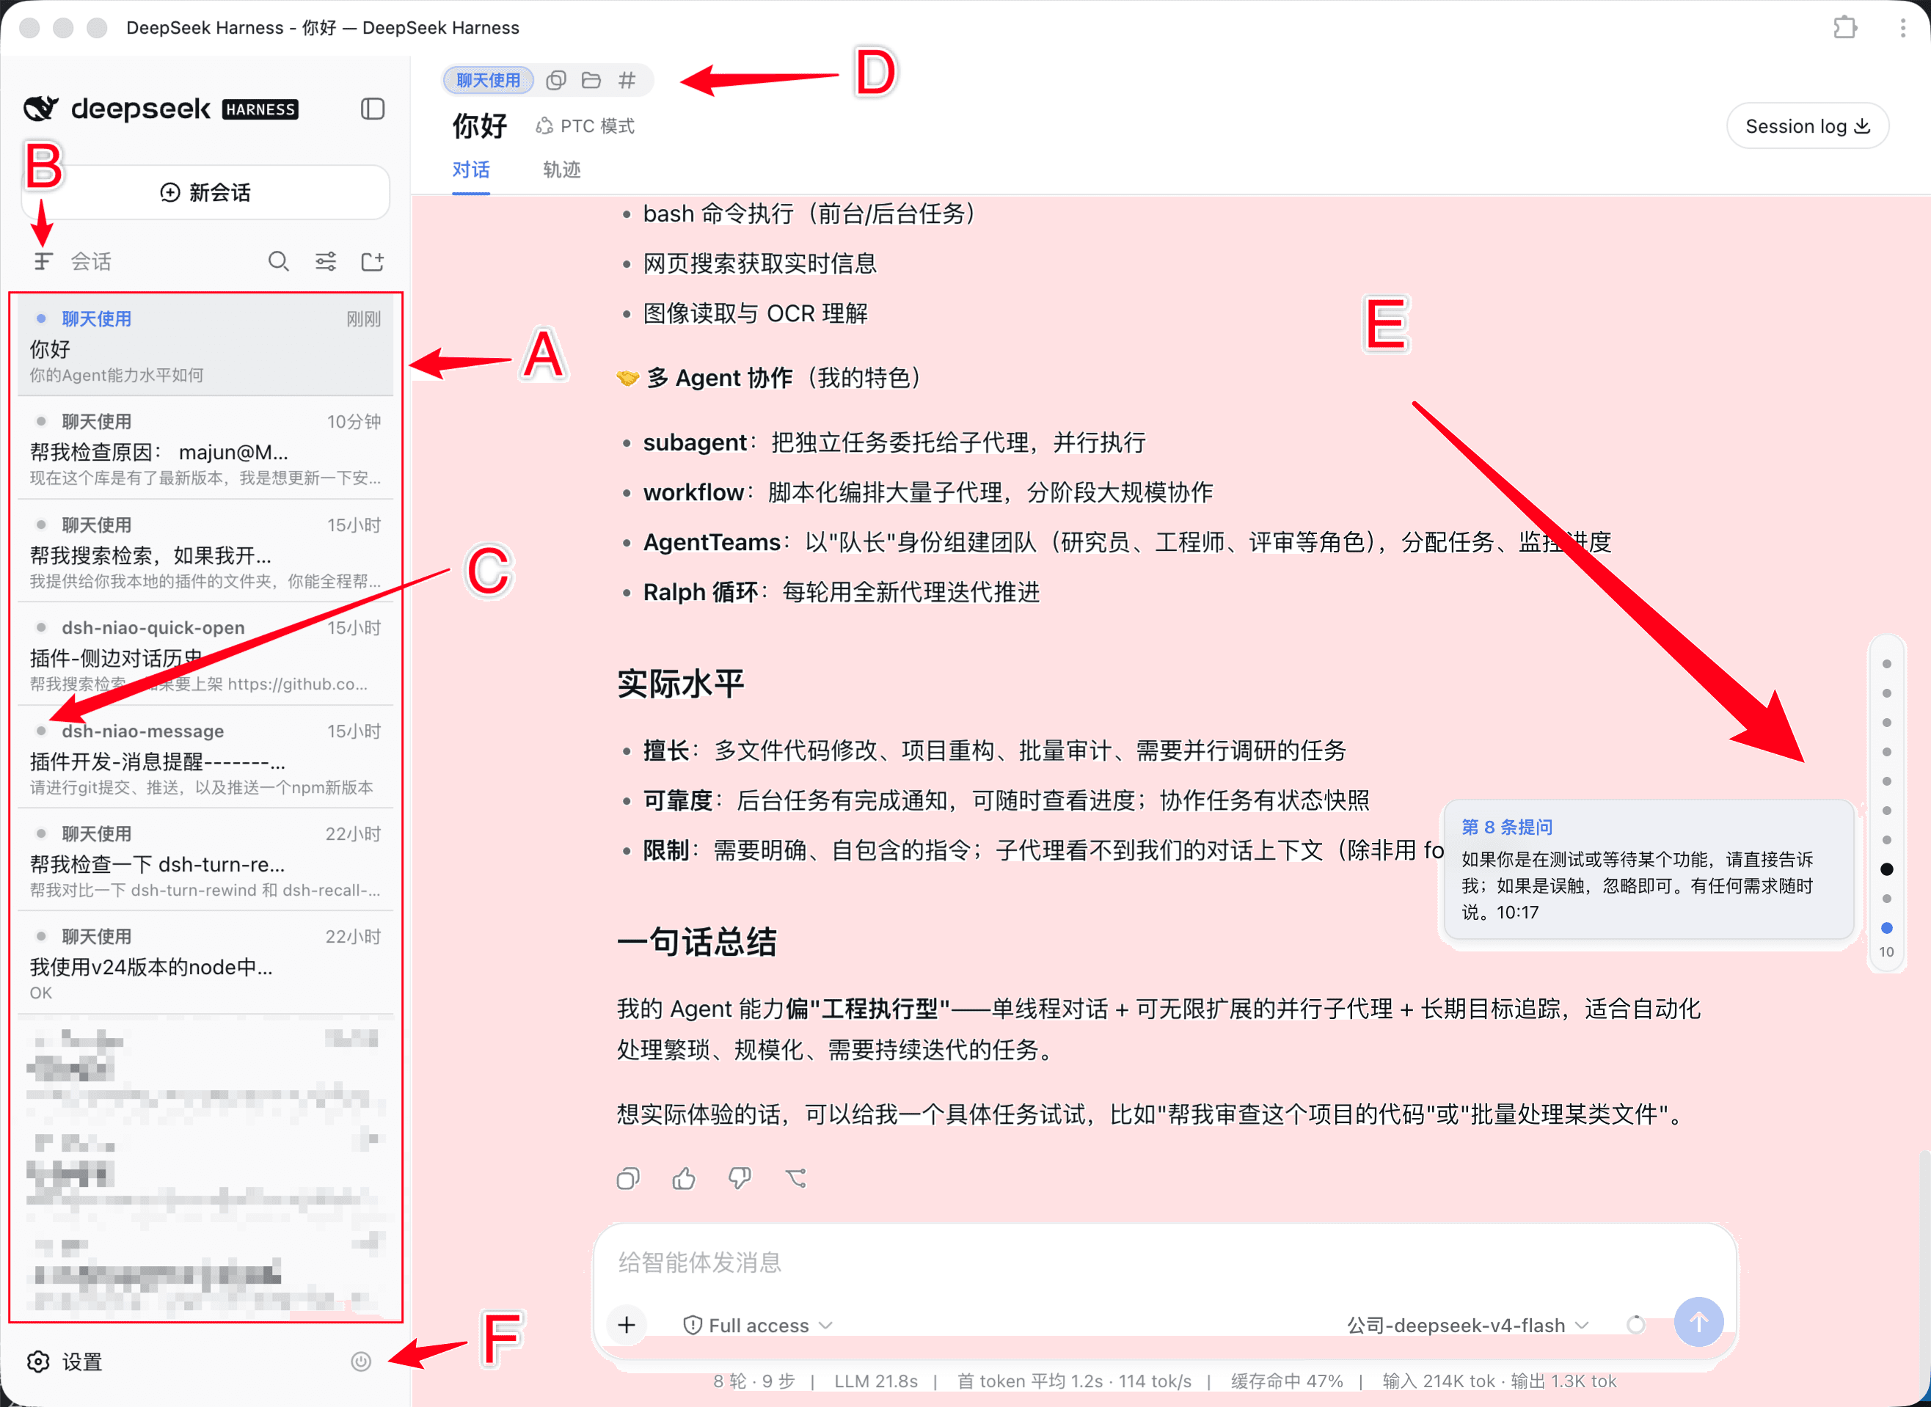Click the 缓存命中 47% status text
Viewport: 1931px width, 1407px height.
pyautogui.click(x=1286, y=1381)
